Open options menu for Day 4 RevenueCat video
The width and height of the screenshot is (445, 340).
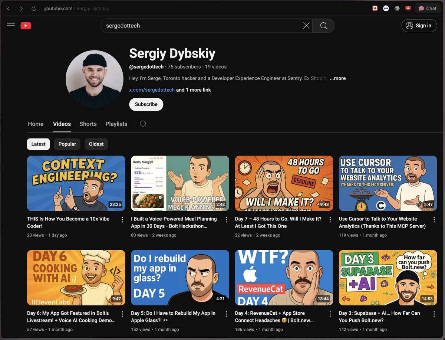click(330, 314)
